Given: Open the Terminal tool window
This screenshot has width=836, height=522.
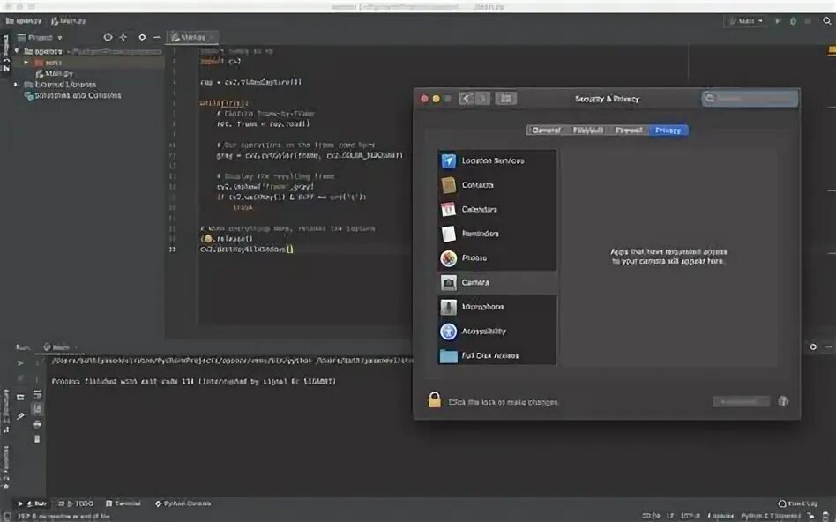Looking at the screenshot, I should 123,503.
